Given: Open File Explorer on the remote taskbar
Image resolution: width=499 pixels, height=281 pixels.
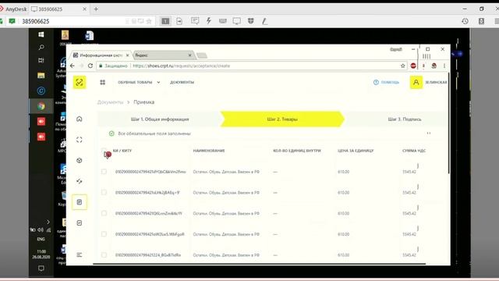Looking at the screenshot, I should [x=41, y=76].
